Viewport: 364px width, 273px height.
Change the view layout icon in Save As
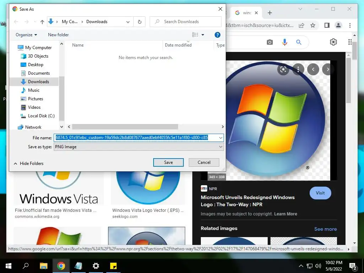coord(195,35)
